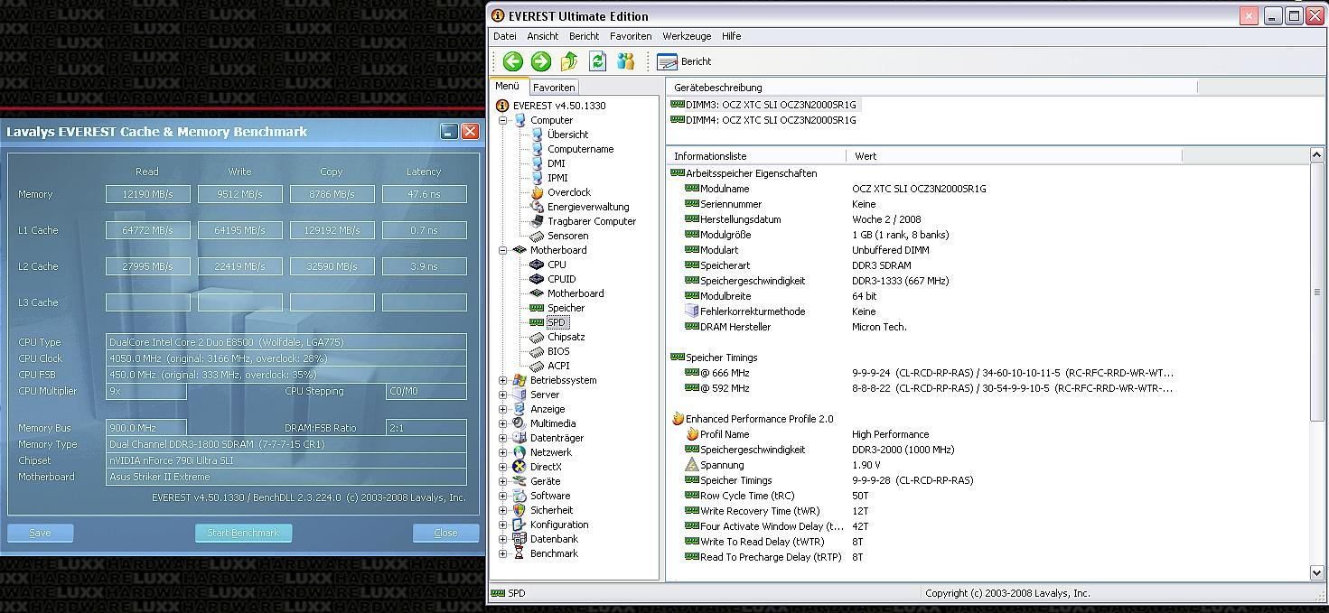Select the Modulname property row

coord(836,189)
